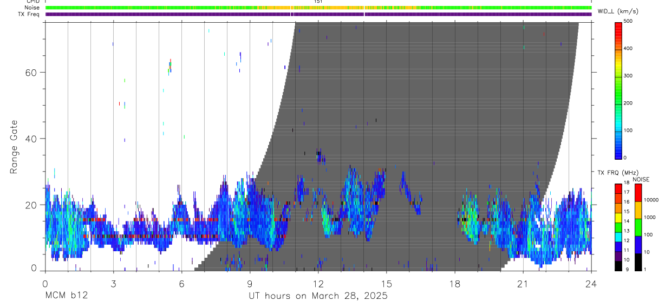Click the '100' tick on the WID colorbar
Screen dimensions: 665x307
pos(629,130)
